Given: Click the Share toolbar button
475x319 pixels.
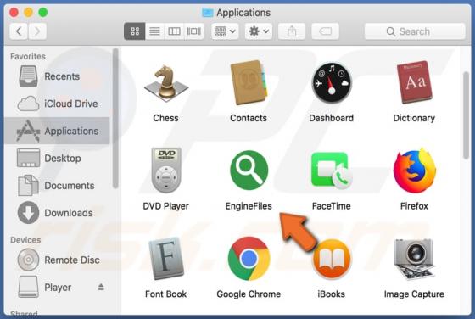Looking at the screenshot, I should (292, 31).
